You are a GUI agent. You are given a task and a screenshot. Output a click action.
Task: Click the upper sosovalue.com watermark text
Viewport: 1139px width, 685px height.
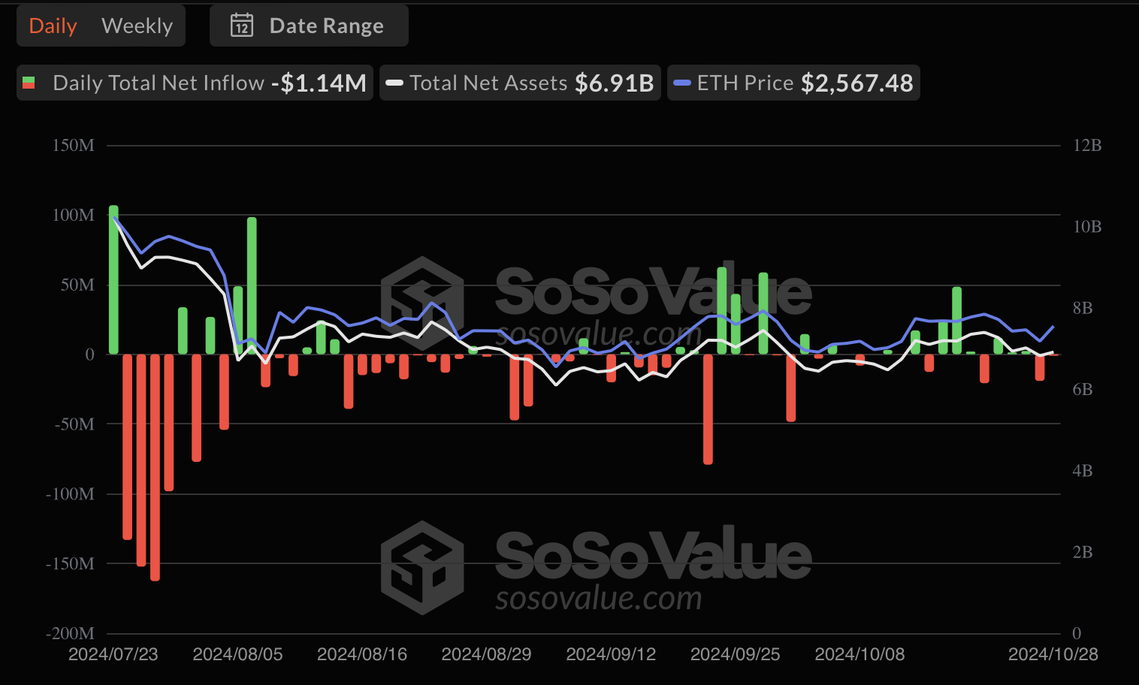click(x=598, y=334)
